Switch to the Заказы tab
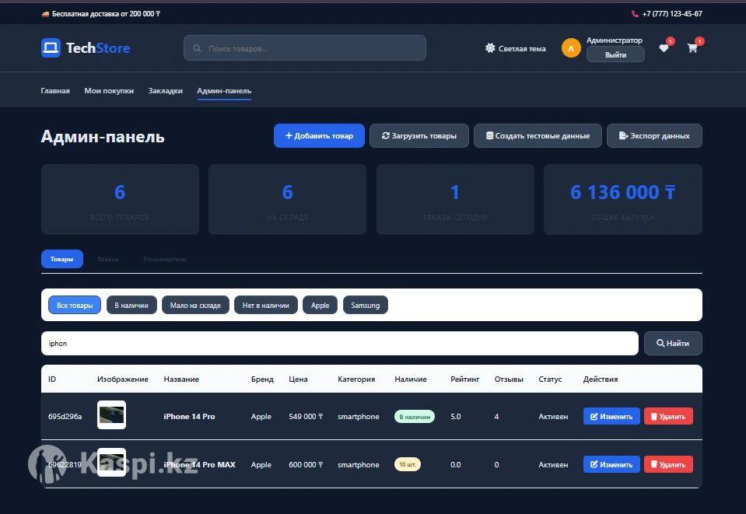This screenshot has height=514, width=746. [108, 259]
